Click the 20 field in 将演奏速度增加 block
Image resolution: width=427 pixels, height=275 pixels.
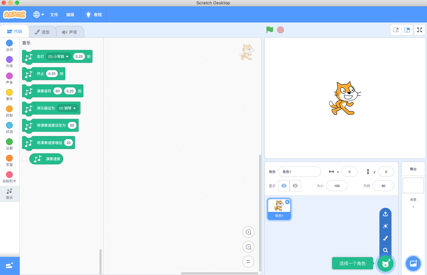point(68,143)
